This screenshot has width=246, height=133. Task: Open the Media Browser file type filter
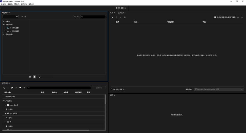[75, 16]
